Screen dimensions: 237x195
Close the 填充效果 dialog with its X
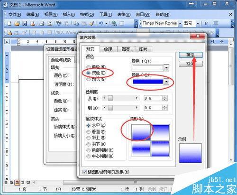pyautogui.click(x=198, y=37)
